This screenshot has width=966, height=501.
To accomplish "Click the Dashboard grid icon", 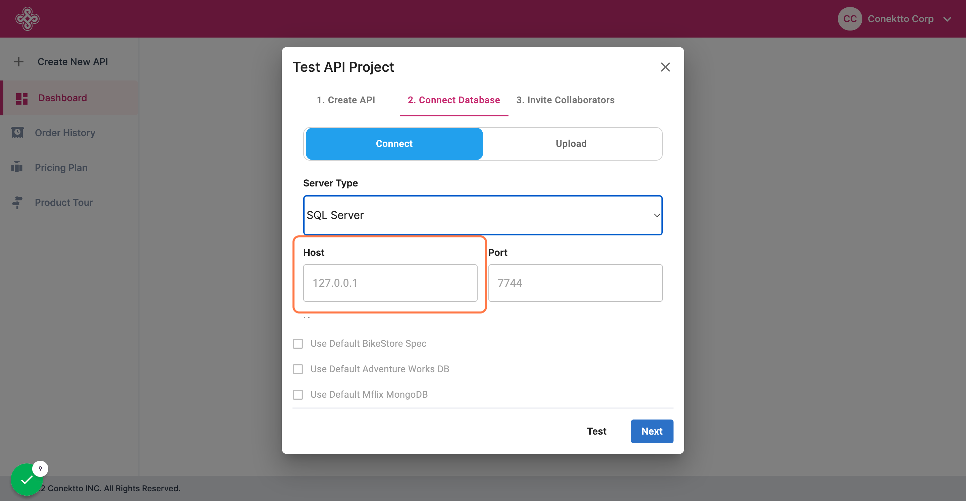I will point(22,98).
